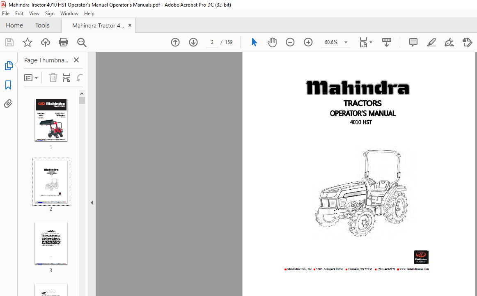This screenshot has width=477, height=296.
Task: Click the upload to cloud icon
Action: pos(45,42)
